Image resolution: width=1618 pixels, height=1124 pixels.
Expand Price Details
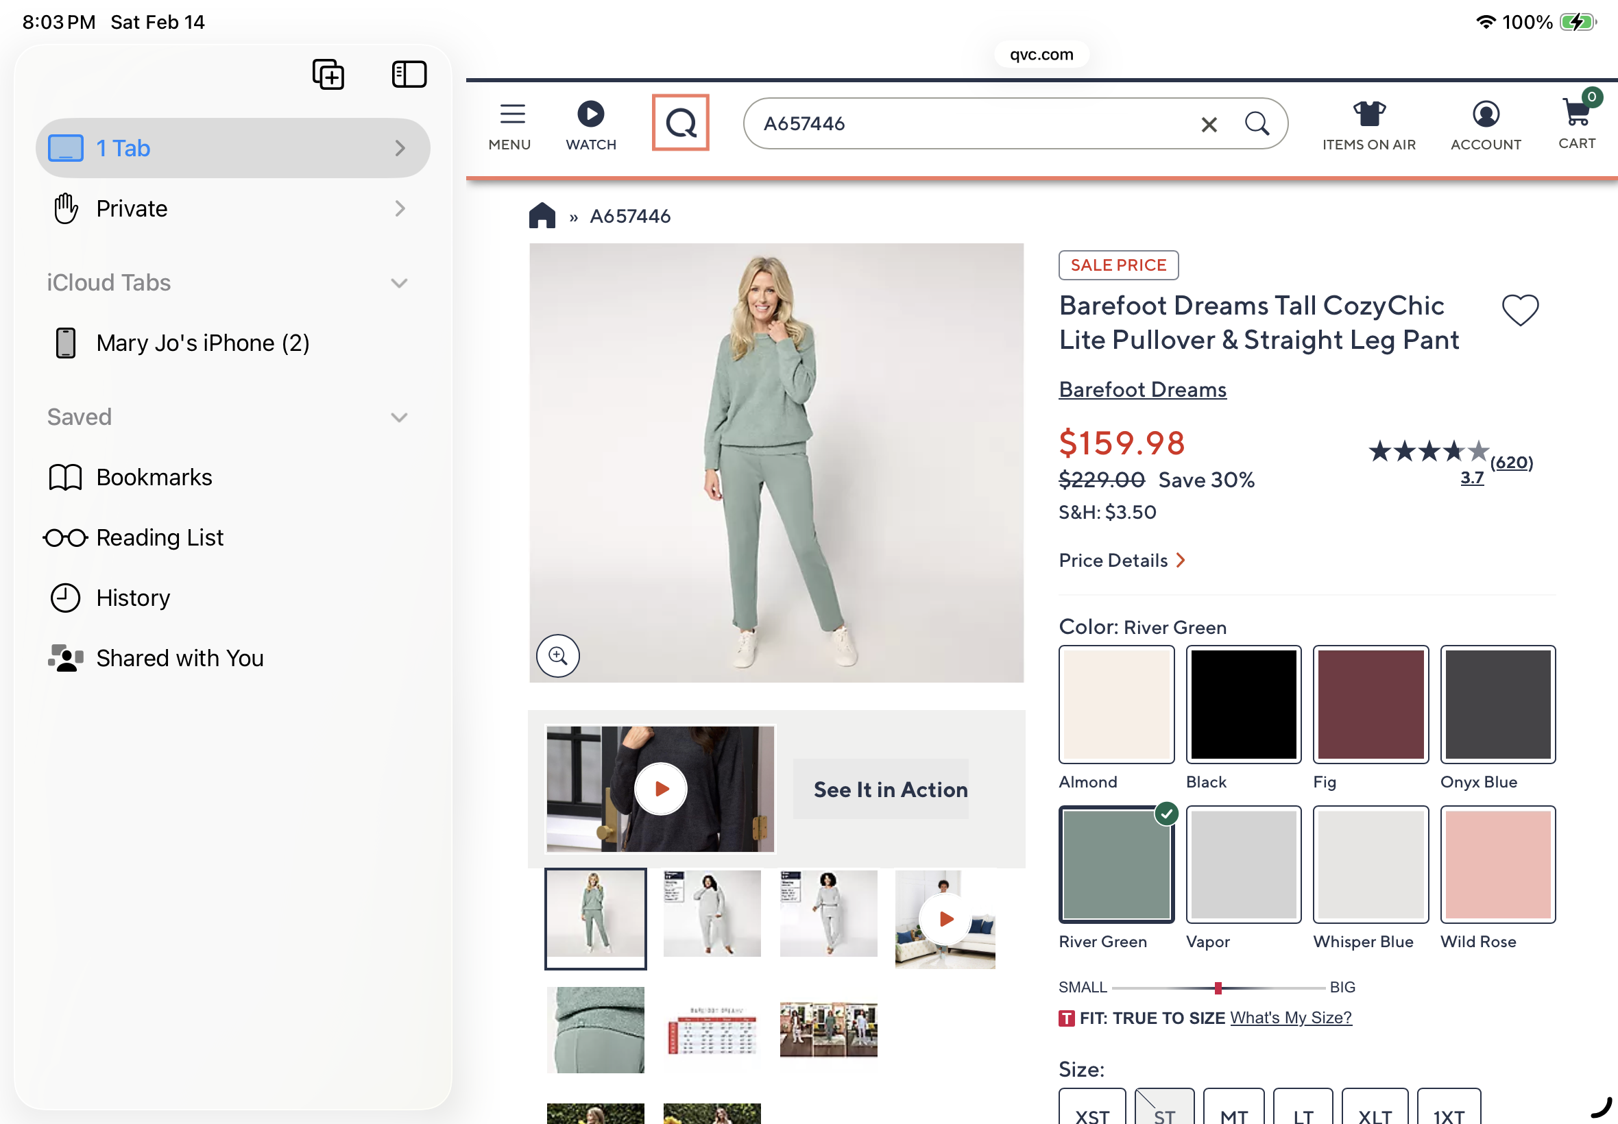1122,561
